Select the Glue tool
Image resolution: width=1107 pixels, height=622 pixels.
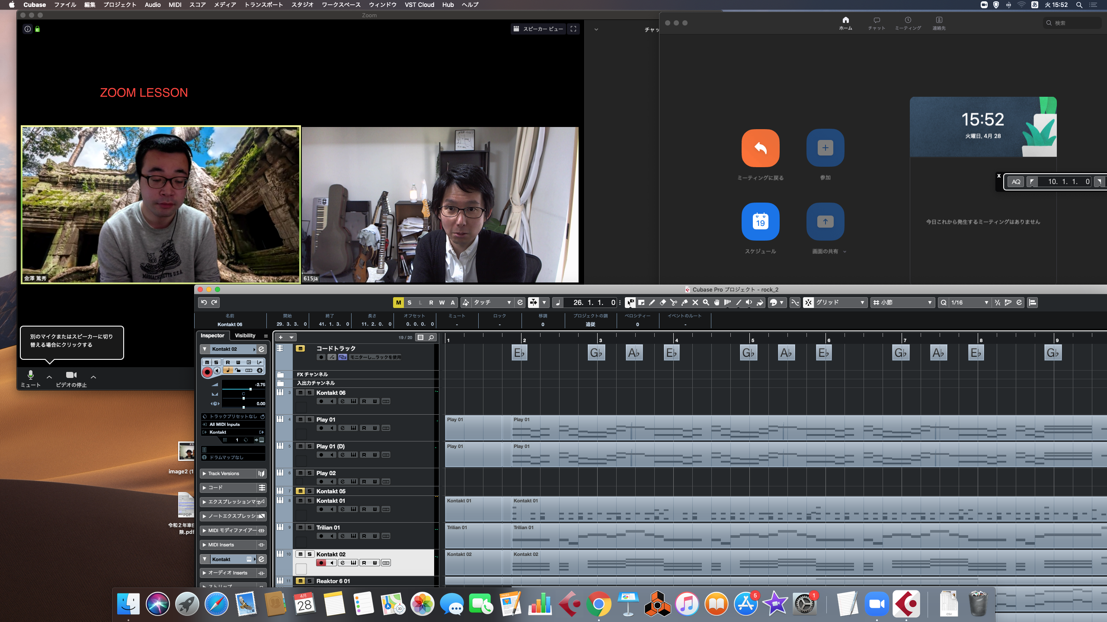click(x=685, y=302)
